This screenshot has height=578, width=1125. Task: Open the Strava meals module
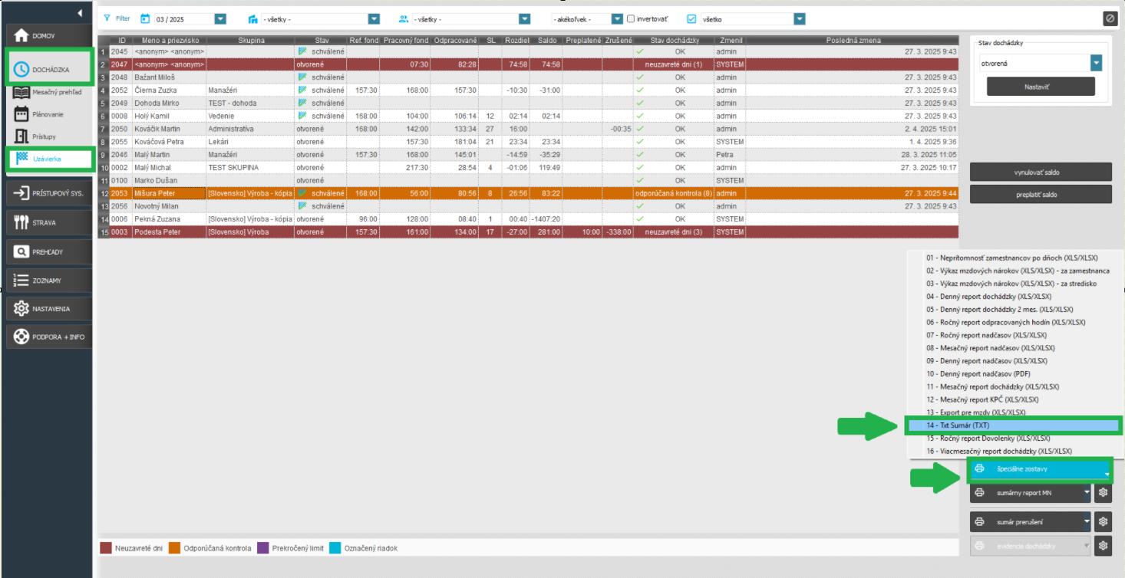pos(46,222)
